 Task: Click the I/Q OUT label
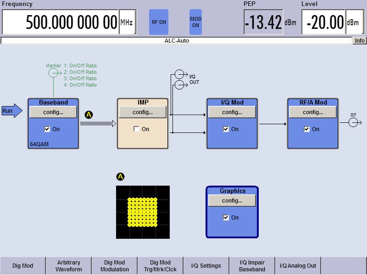[x=194, y=79]
